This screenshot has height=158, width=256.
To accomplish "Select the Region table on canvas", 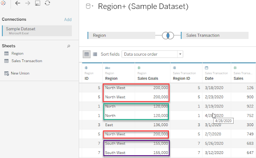I will (x=121, y=35).
